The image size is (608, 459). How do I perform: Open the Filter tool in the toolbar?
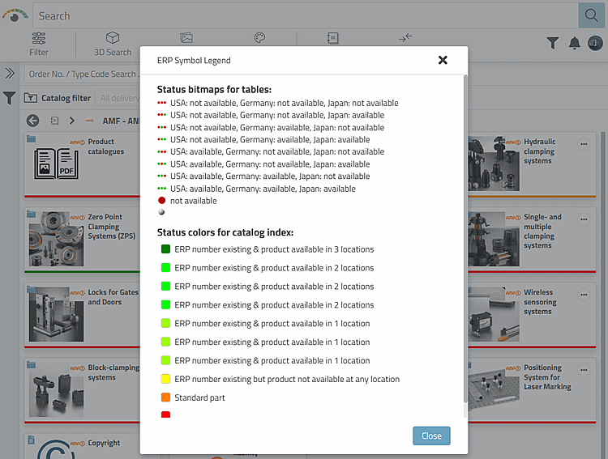click(39, 45)
